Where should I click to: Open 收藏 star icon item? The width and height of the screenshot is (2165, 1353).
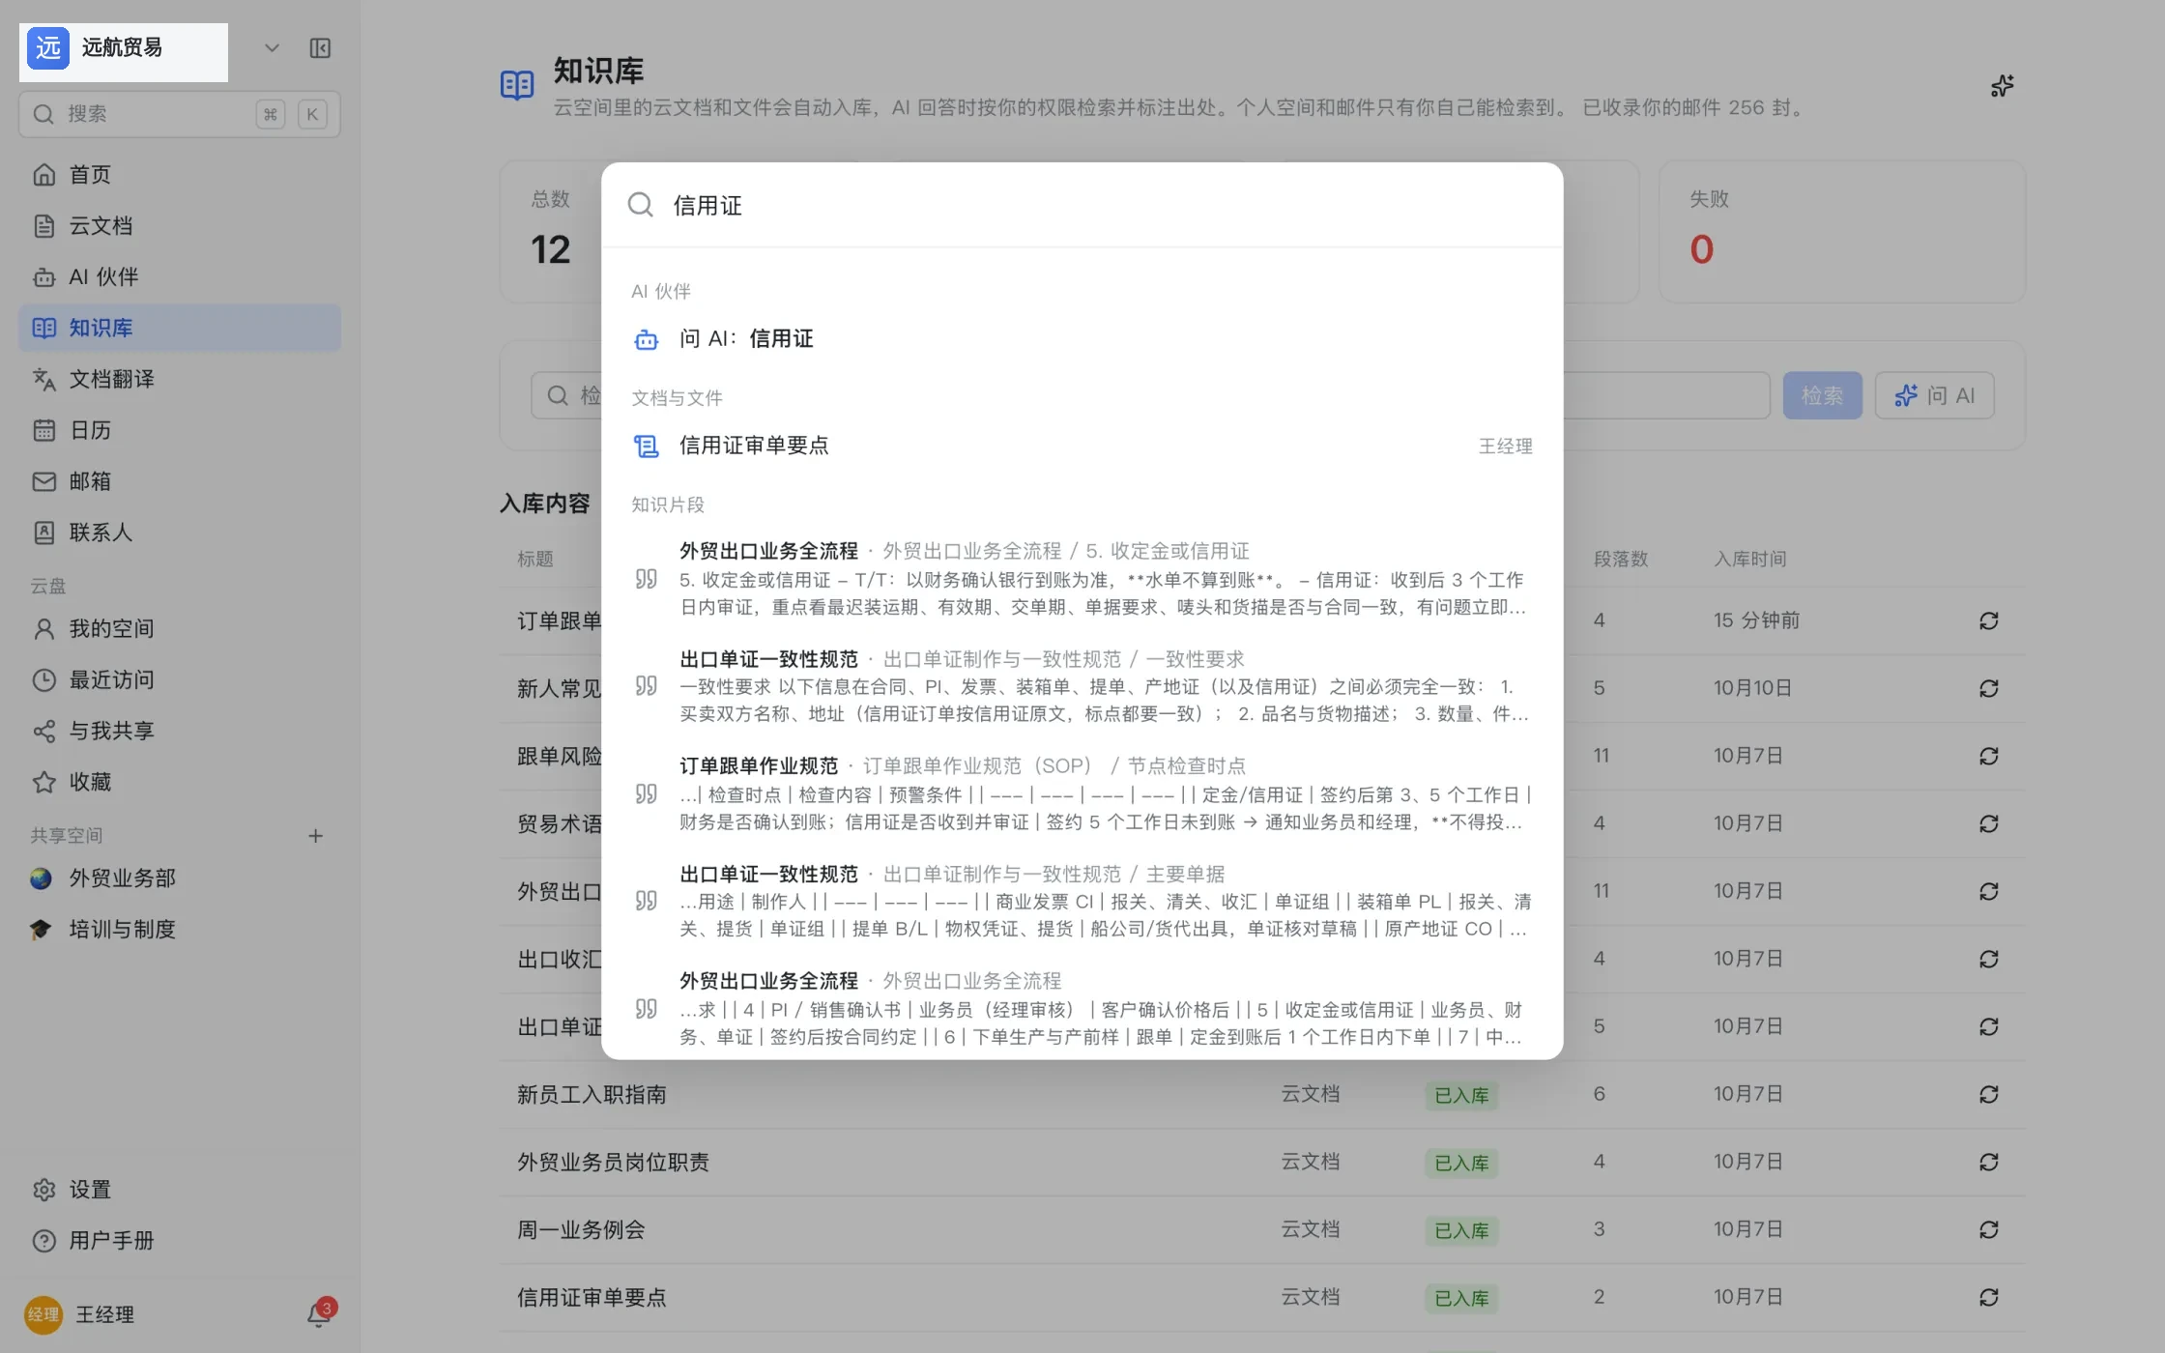tap(180, 783)
